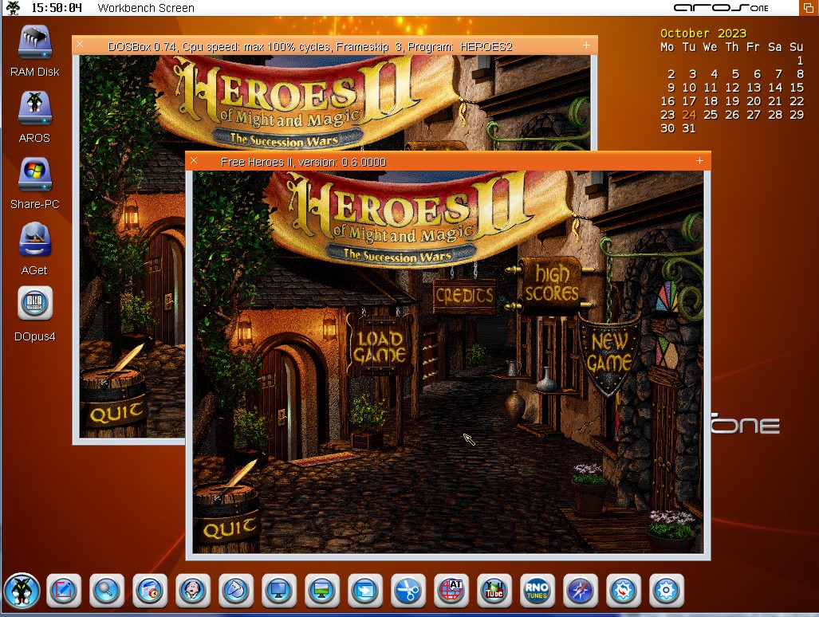Open the RNO Tunes dock icon
This screenshot has height=617, width=819.
(537, 591)
